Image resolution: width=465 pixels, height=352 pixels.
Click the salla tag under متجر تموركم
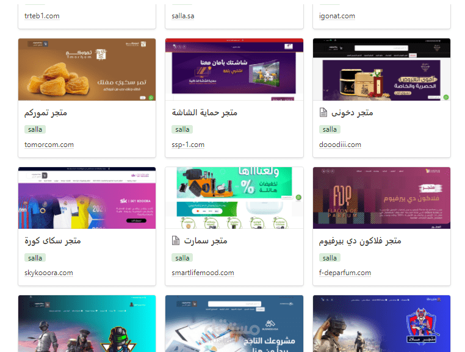pyautogui.click(x=35, y=129)
